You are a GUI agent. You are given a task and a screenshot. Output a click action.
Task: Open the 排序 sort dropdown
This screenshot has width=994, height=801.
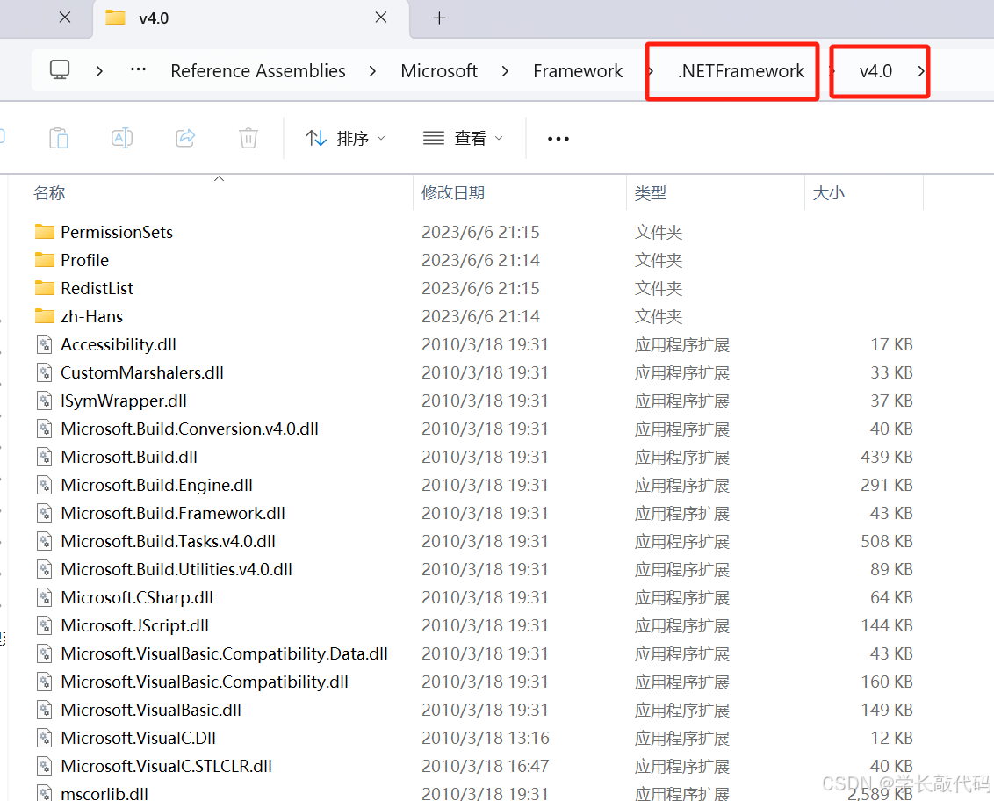point(345,138)
